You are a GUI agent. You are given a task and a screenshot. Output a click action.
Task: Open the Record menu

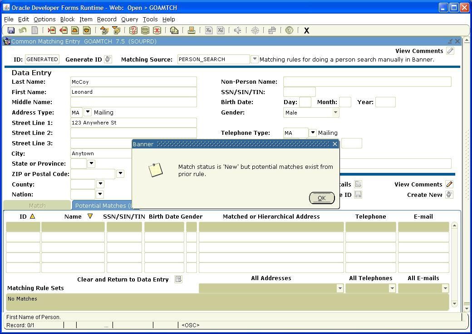pos(107,19)
